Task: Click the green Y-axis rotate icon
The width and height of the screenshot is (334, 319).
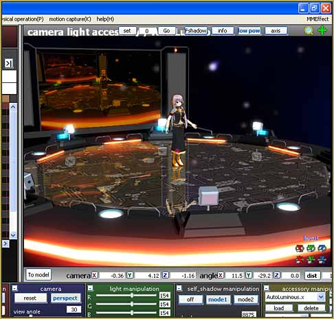Action: (x=311, y=248)
